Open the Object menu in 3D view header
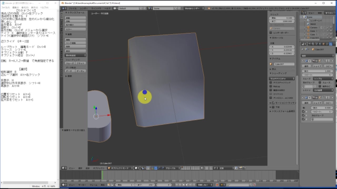This screenshot has width=337, height=189. coord(99,168)
